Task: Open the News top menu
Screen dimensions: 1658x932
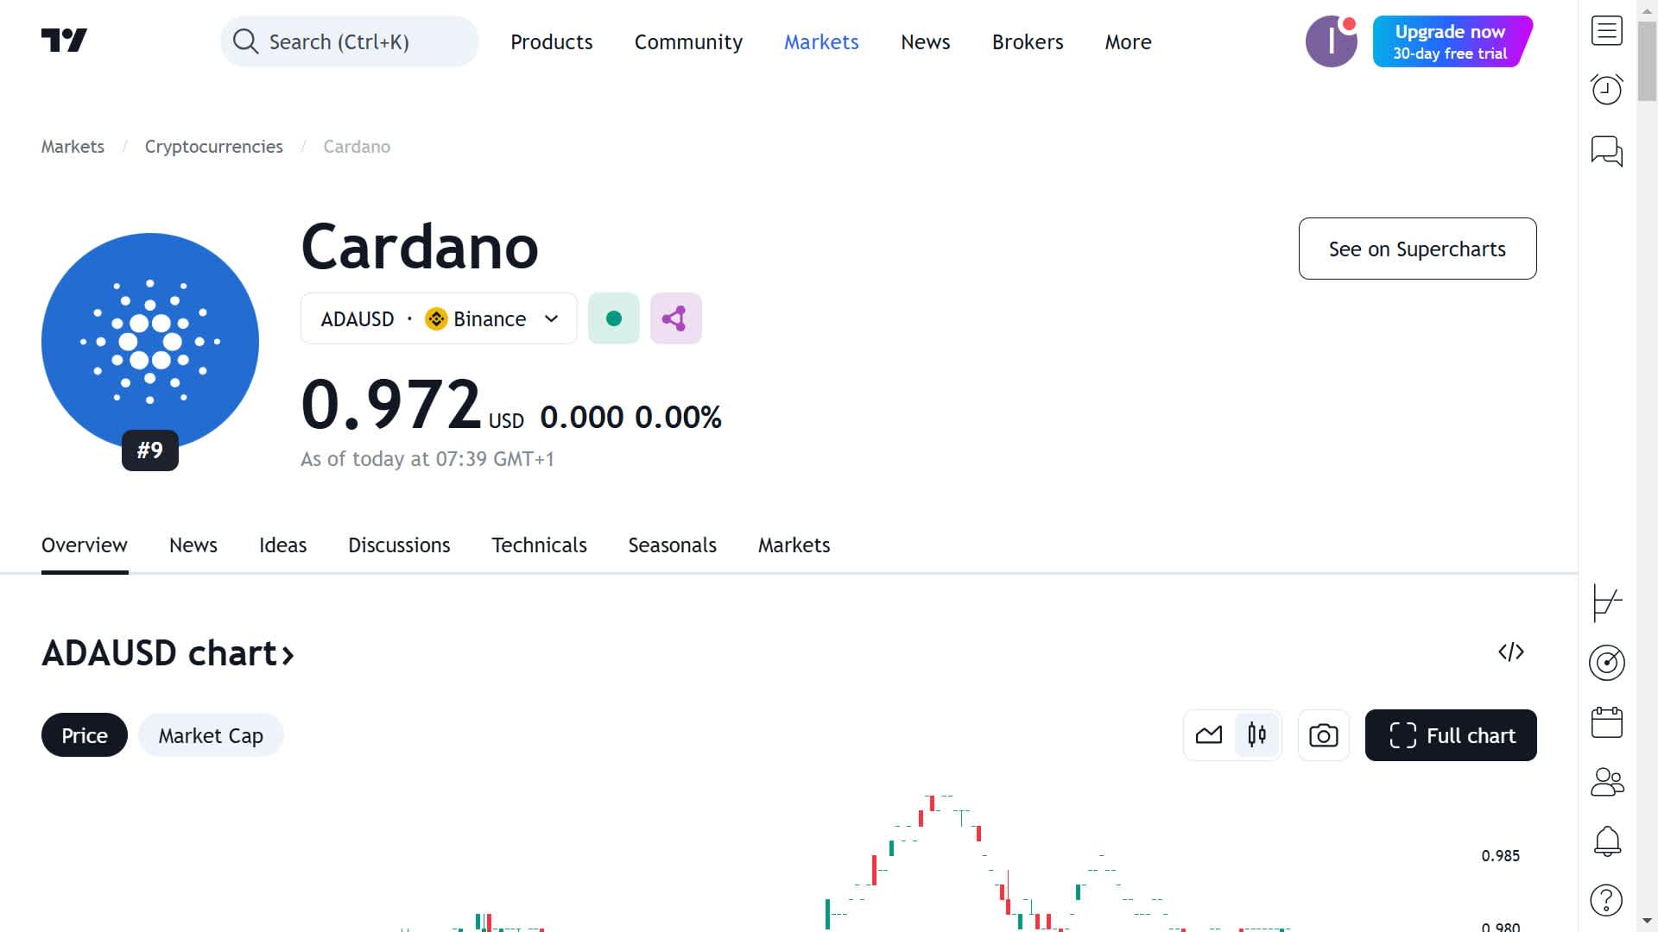Action: pos(925,41)
